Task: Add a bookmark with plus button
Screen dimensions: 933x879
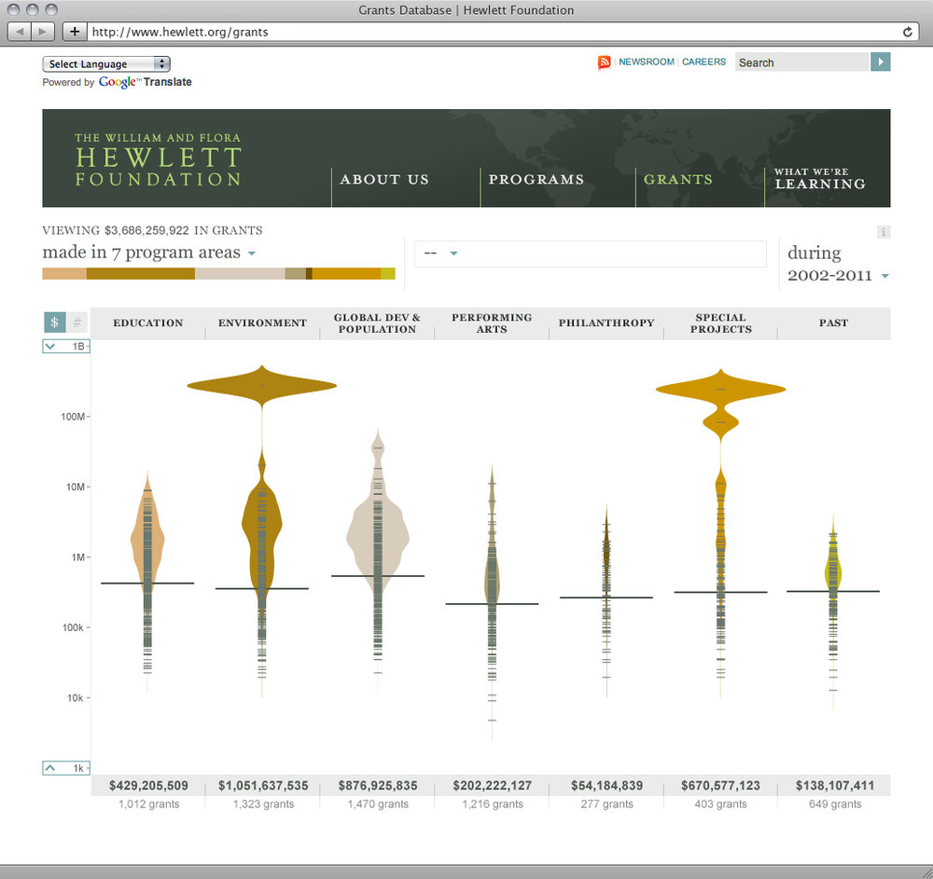Action: point(76,32)
